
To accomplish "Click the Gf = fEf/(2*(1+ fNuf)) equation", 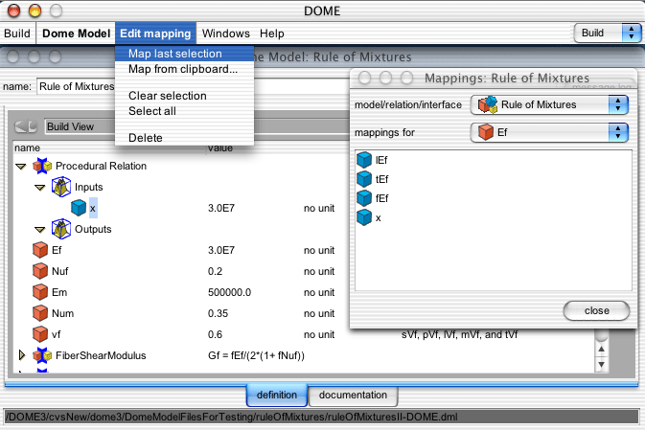I will pos(256,355).
